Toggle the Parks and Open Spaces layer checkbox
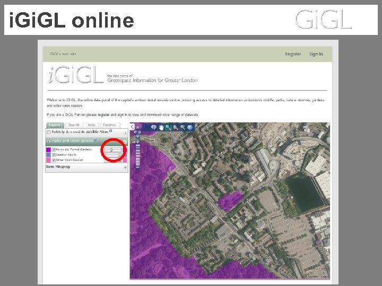 coord(48,141)
